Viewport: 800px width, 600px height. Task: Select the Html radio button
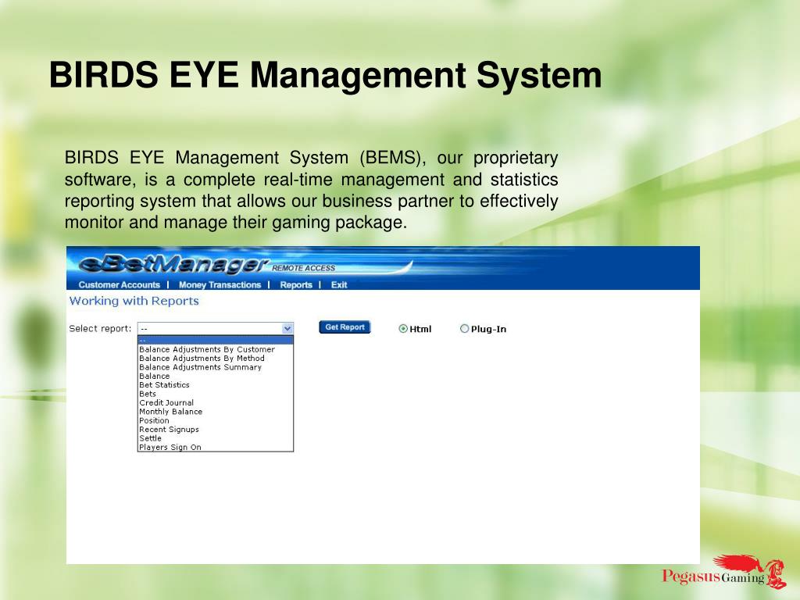[403, 329]
